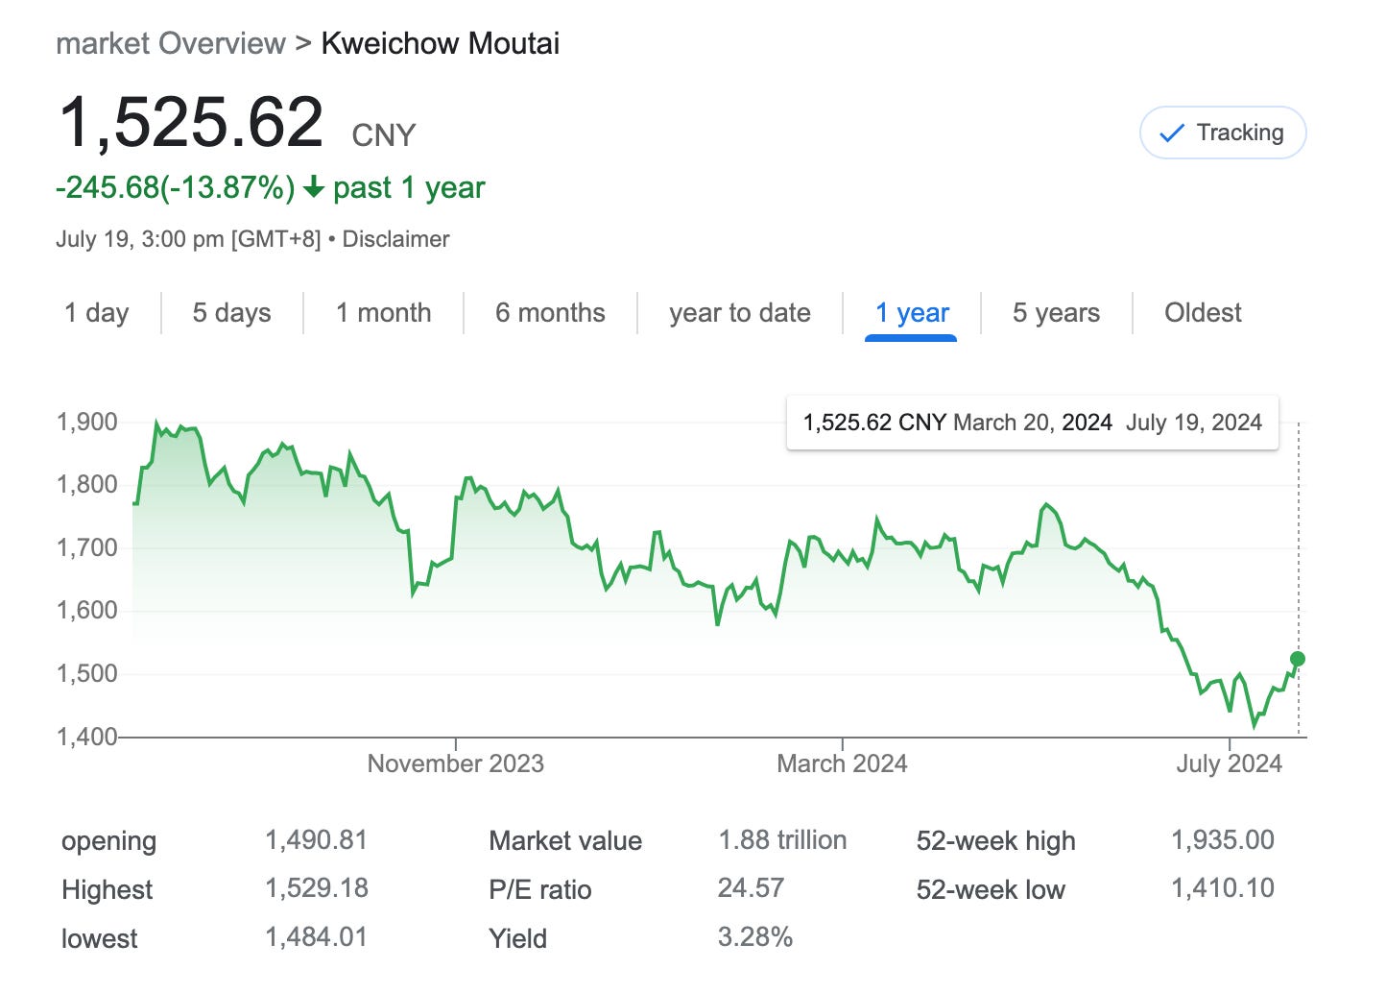The width and height of the screenshot is (1386, 993).
Task: Click the CNY currency label
Action: tap(384, 135)
